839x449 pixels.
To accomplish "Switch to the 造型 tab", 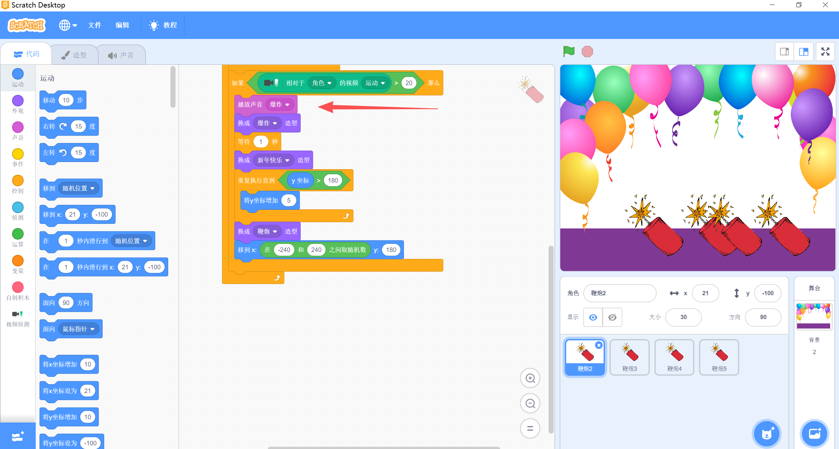I will [x=75, y=55].
